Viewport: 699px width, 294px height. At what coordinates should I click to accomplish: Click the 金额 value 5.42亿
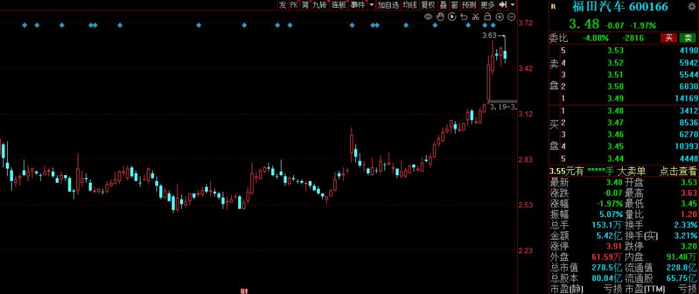(x=608, y=235)
